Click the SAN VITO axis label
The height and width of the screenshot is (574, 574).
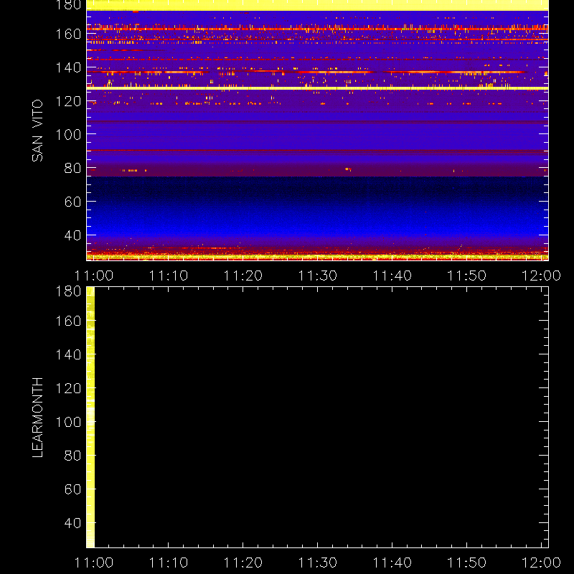coord(37,131)
